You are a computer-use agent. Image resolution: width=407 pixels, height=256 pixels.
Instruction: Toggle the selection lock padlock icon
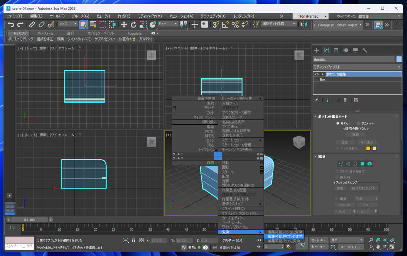133,240
